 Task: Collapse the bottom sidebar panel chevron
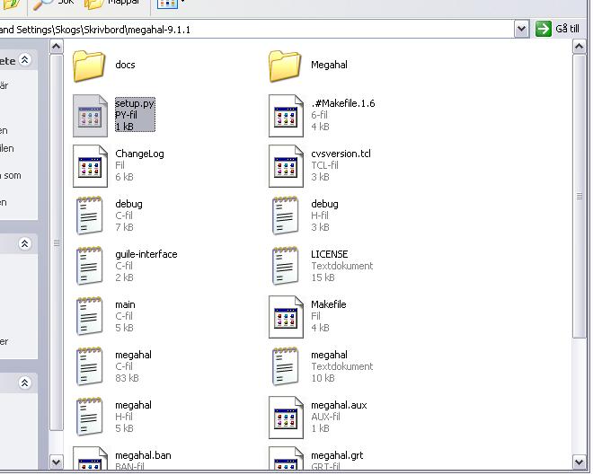(x=24, y=383)
